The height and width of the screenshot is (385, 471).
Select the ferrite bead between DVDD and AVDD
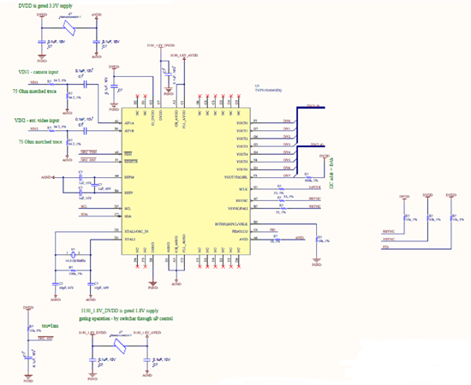click(69, 28)
